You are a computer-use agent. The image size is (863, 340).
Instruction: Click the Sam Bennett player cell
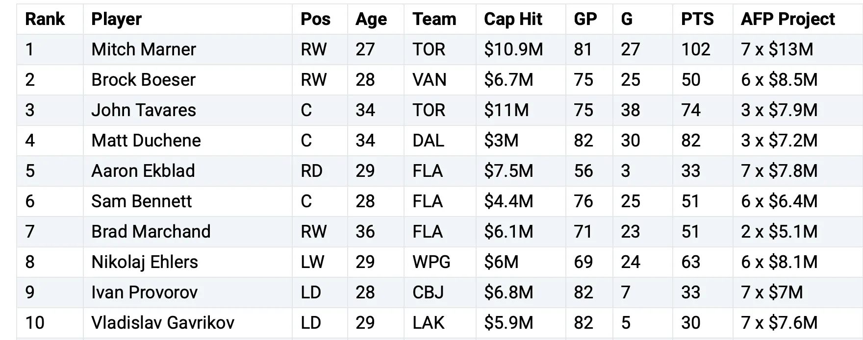(141, 201)
